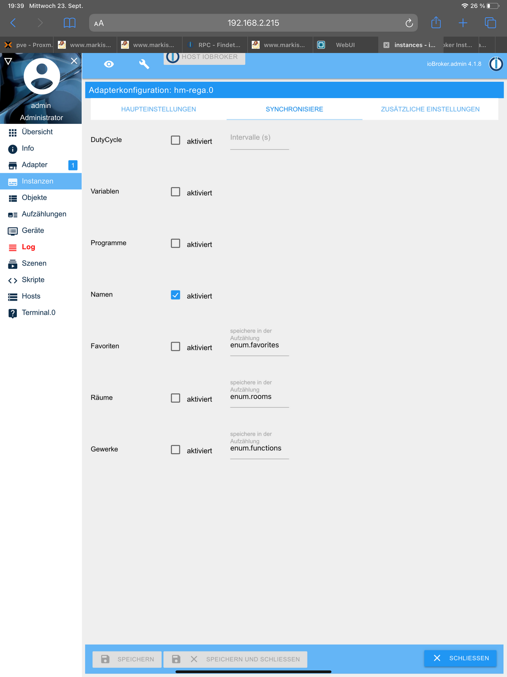Click the Speichern button
The image size is (507, 677).
pyautogui.click(x=127, y=659)
